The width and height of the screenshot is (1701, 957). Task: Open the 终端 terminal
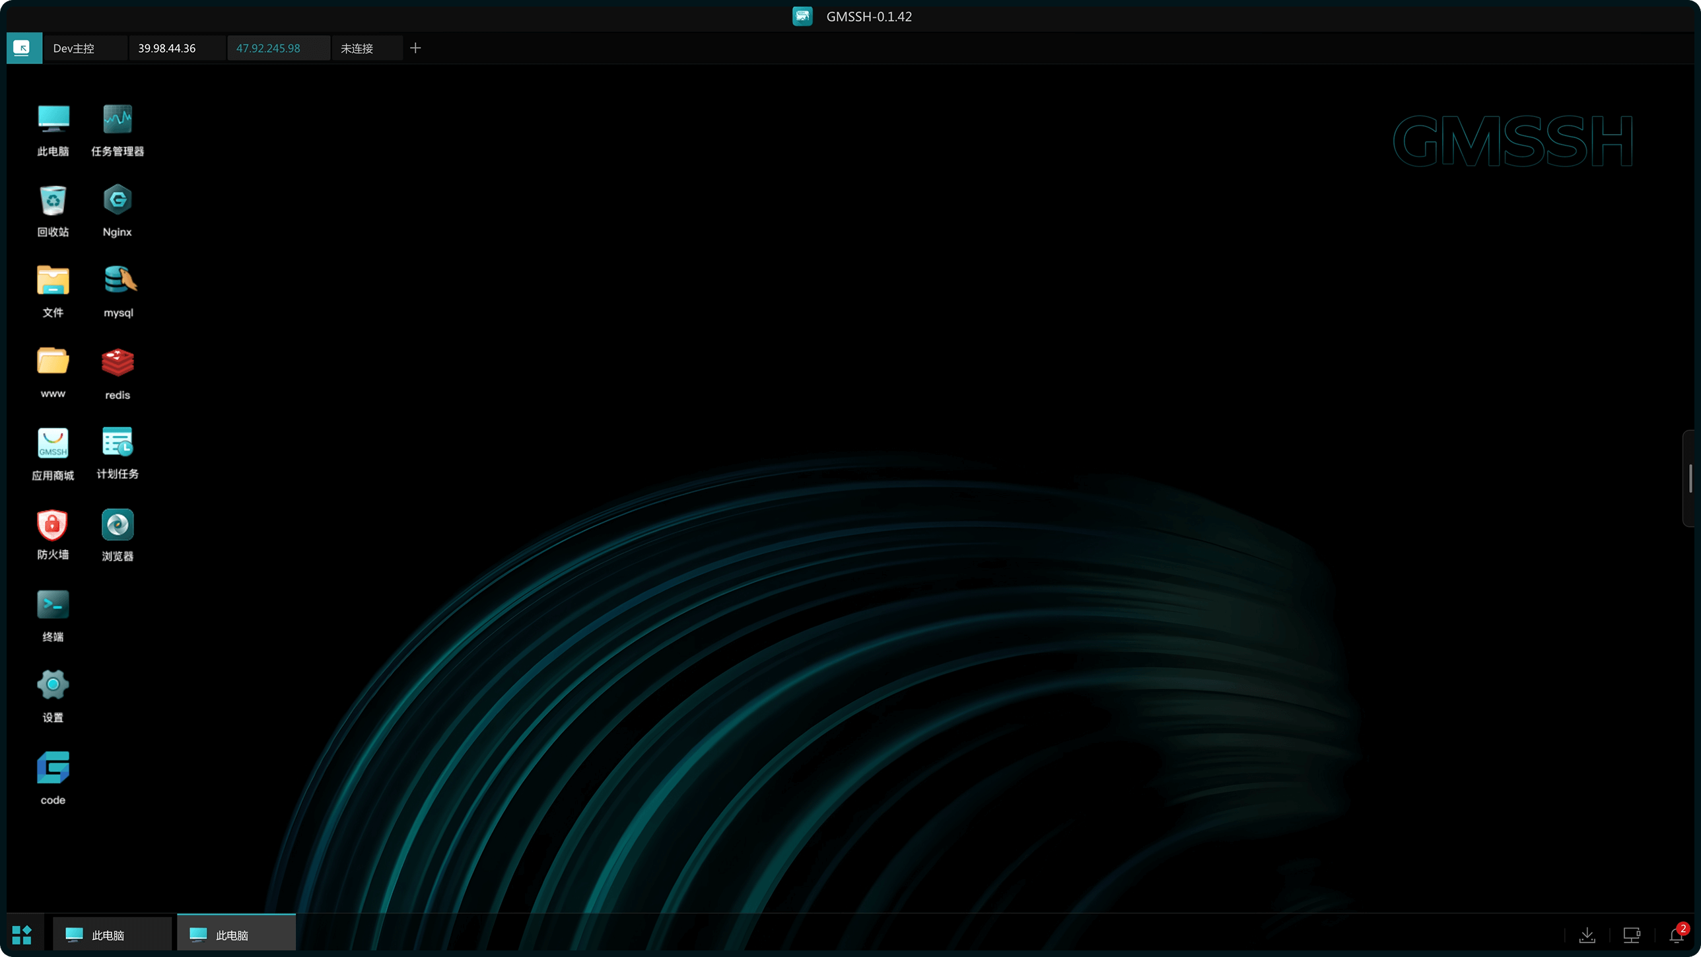click(53, 604)
